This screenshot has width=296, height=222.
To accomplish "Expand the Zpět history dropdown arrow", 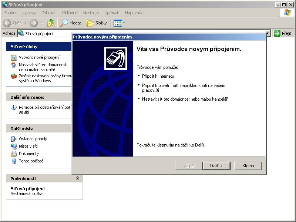I will 26,23.
